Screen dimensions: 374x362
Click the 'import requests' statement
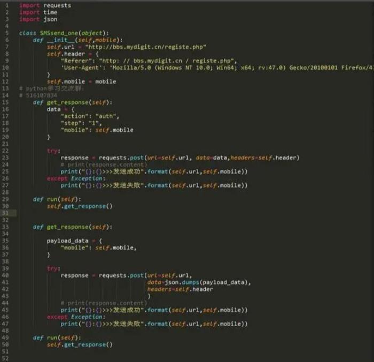click(44, 5)
